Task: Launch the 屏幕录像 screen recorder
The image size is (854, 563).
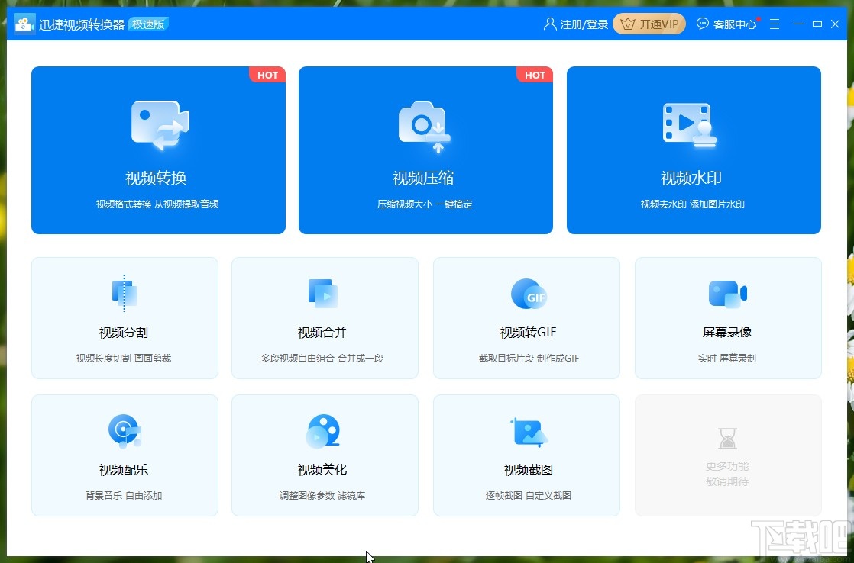Action: pos(727,317)
